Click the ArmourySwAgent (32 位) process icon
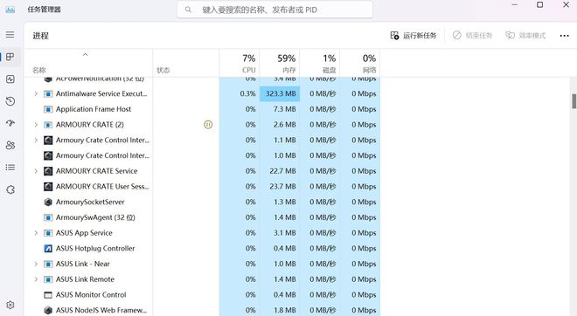 tap(48, 217)
